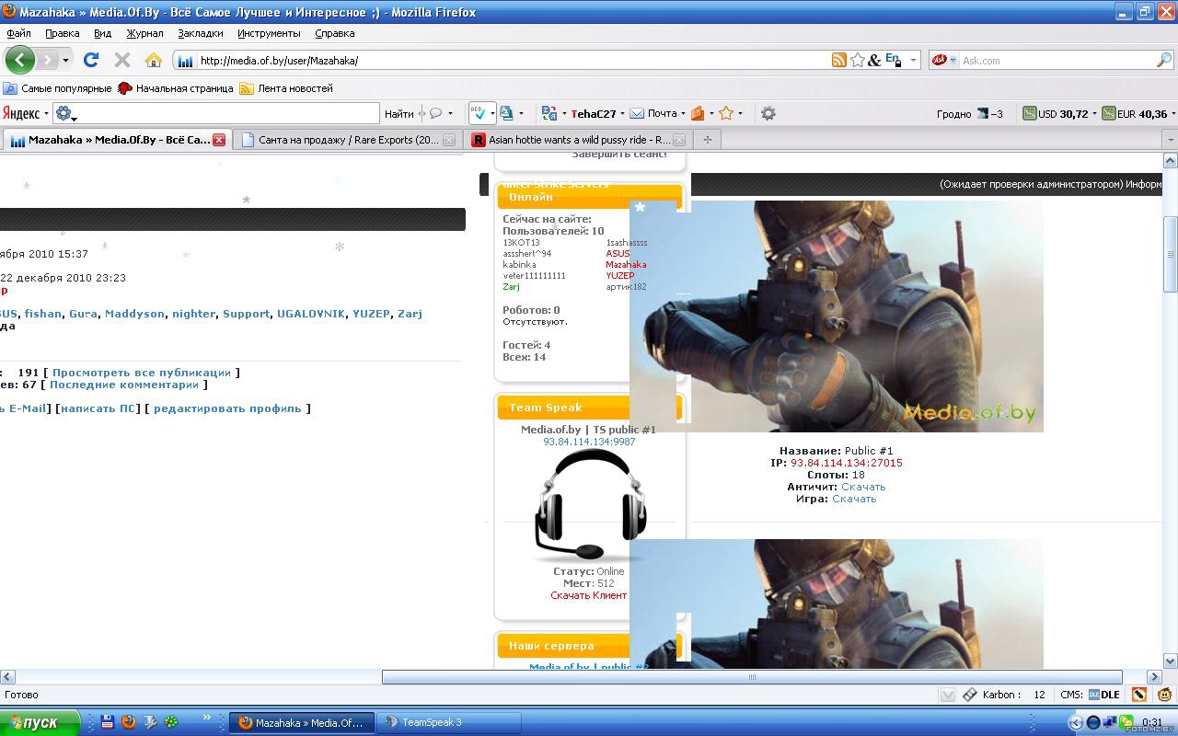Open the list-all-tabs dropdown
The height and width of the screenshot is (736, 1178).
pyautogui.click(x=1170, y=140)
